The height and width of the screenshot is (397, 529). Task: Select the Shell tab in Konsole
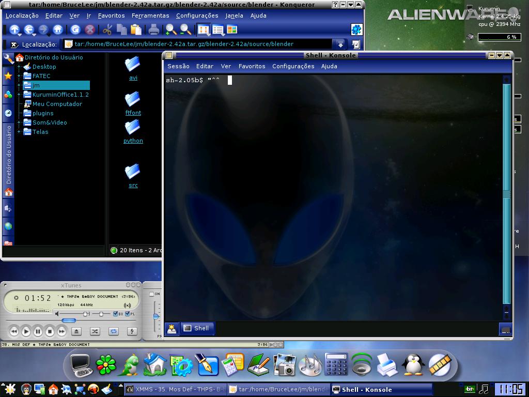(197, 328)
